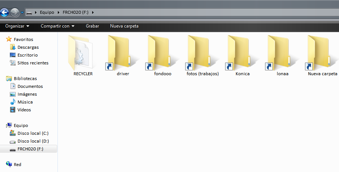Viewport: 339px width, 172px height.
Task: Click the Forward navigation arrow
Action: pyautogui.click(x=15, y=13)
